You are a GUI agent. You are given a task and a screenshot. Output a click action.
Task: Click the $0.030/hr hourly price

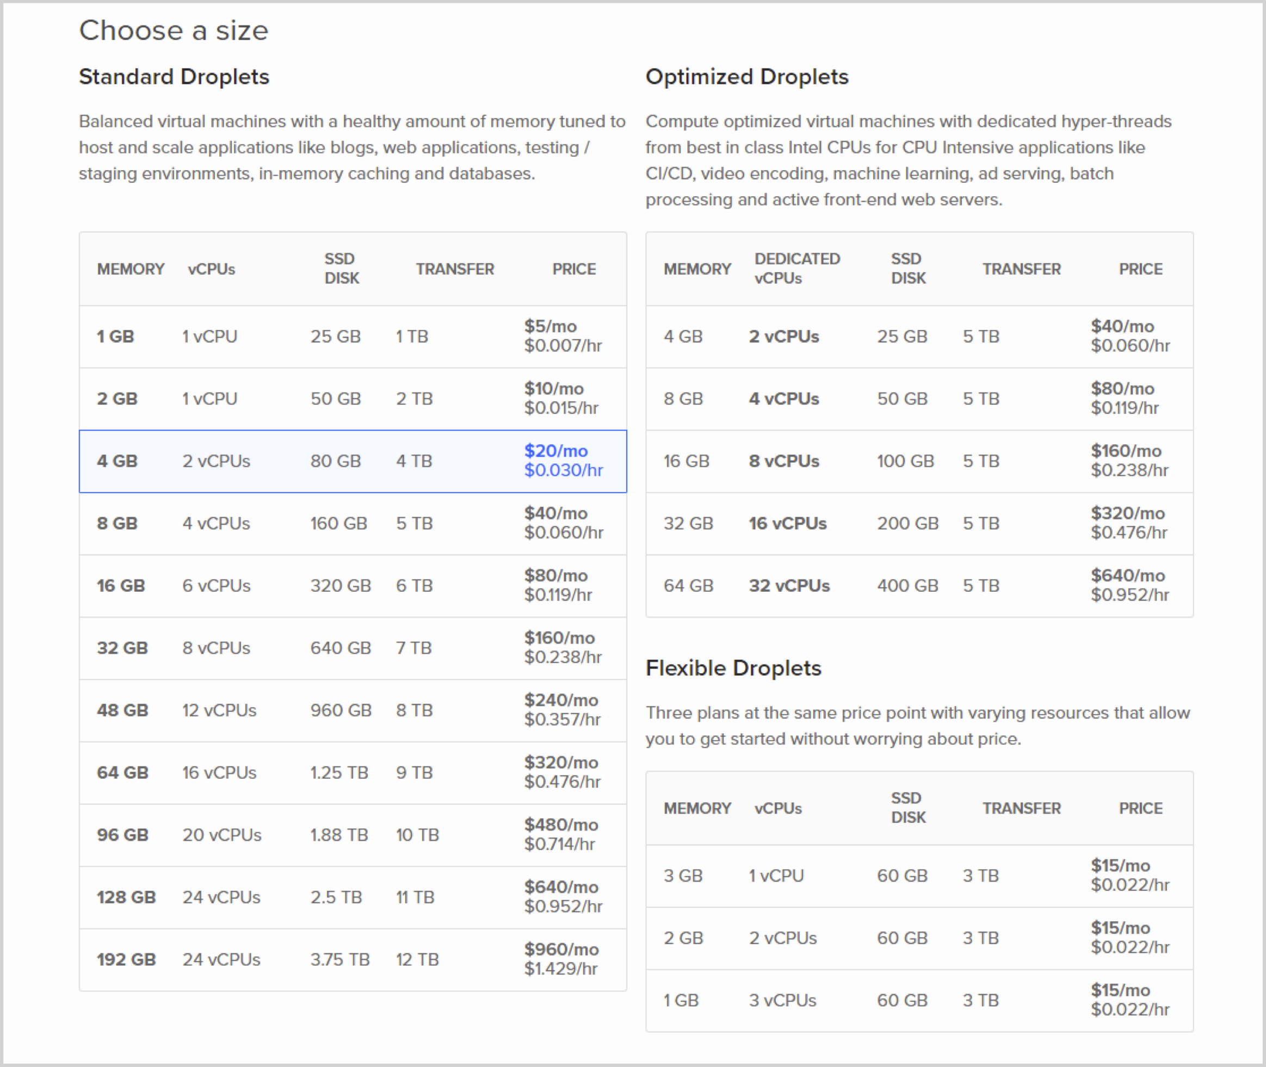(564, 470)
